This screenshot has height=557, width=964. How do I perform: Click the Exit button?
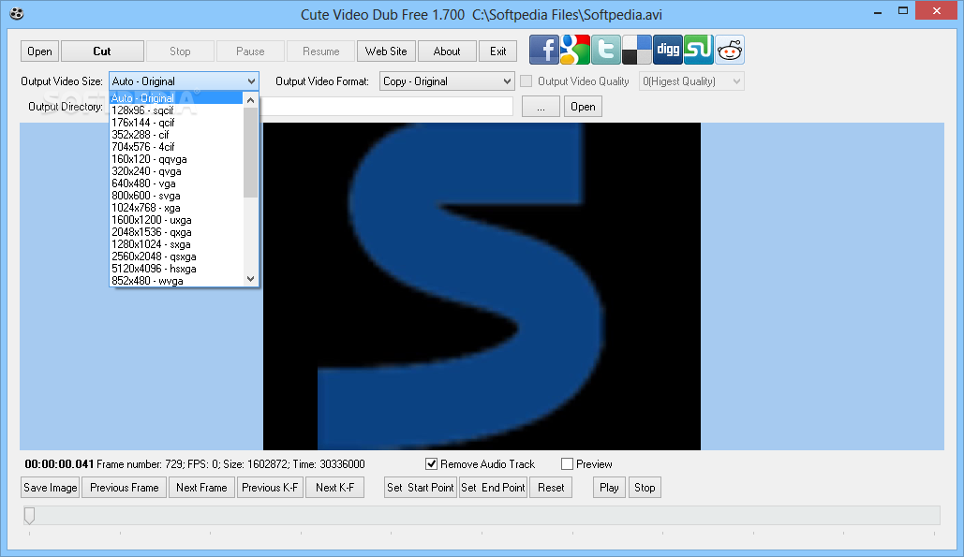[x=498, y=51]
